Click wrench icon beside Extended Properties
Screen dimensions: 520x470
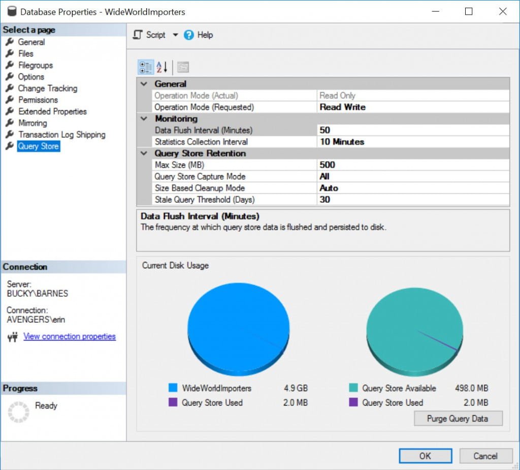[x=10, y=111]
